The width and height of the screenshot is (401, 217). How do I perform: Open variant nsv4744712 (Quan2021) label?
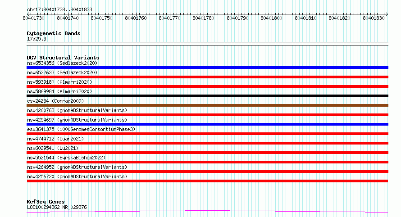[x=55, y=139]
